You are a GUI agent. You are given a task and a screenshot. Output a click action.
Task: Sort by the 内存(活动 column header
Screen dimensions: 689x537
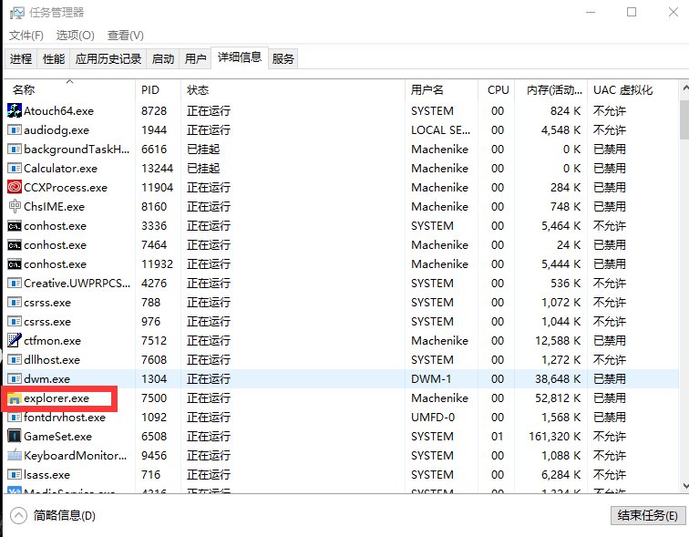(550, 89)
